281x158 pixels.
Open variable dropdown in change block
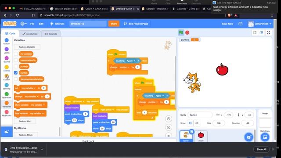(32, 97)
